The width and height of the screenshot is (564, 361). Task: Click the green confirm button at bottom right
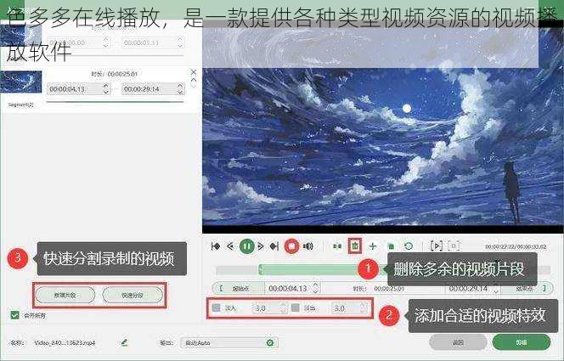[522, 342]
